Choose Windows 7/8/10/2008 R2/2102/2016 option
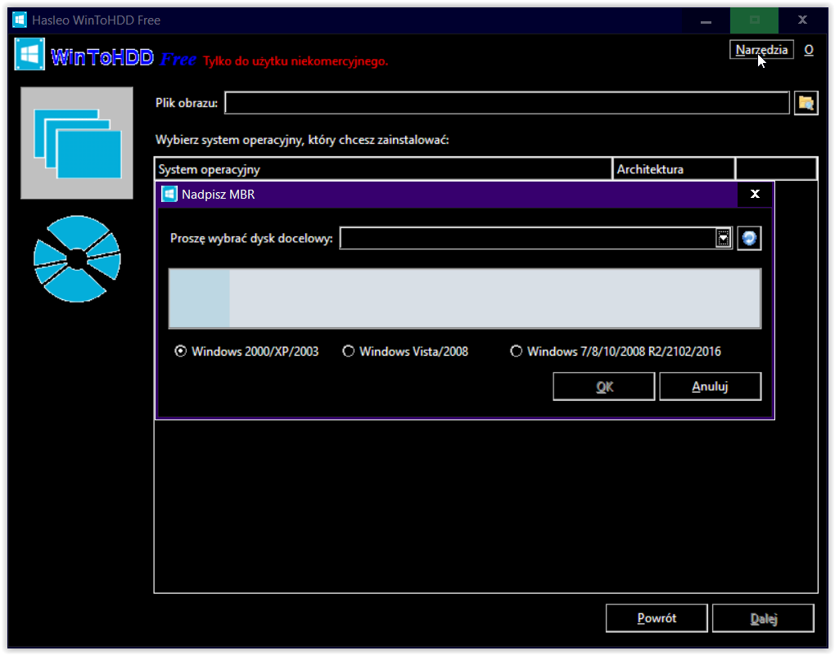 (616, 351)
